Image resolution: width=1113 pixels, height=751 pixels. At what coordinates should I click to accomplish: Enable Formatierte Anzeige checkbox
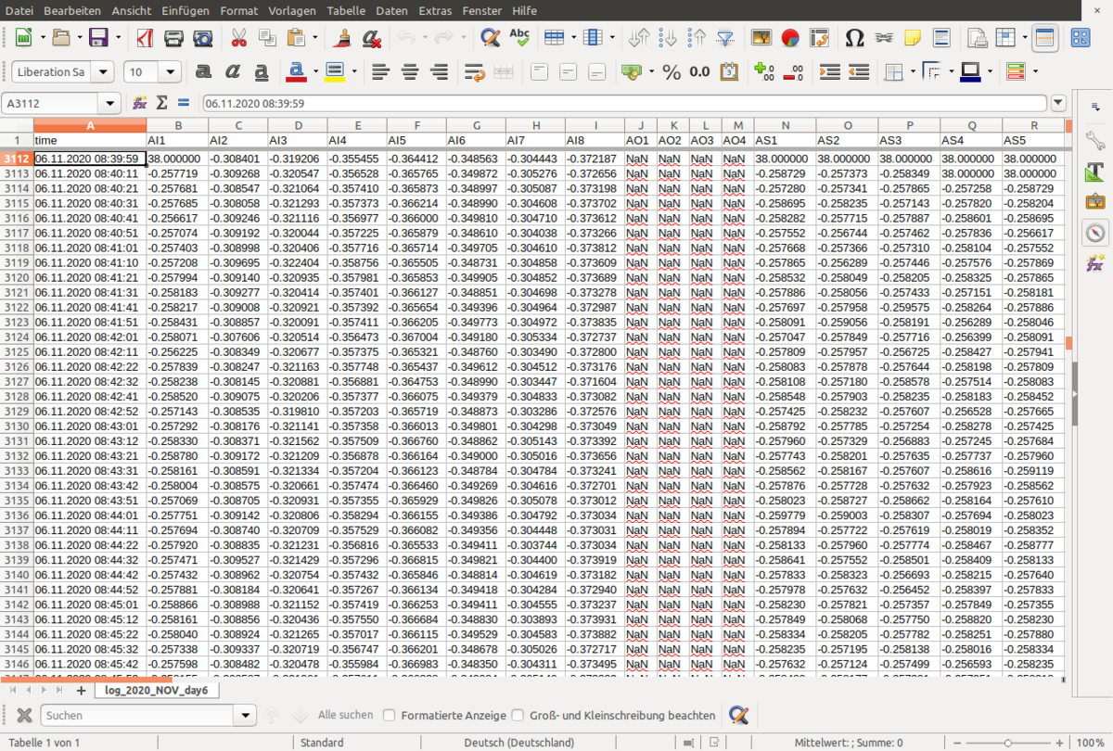(390, 715)
